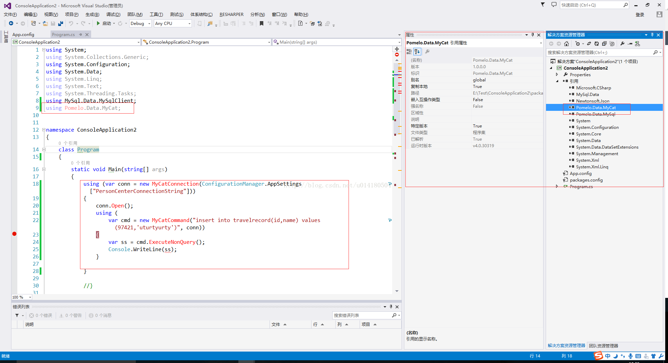Image resolution: width=668 pixels, height=363 pixels.
Task: Open the RESHARPER menu
Action: (231, 14)
